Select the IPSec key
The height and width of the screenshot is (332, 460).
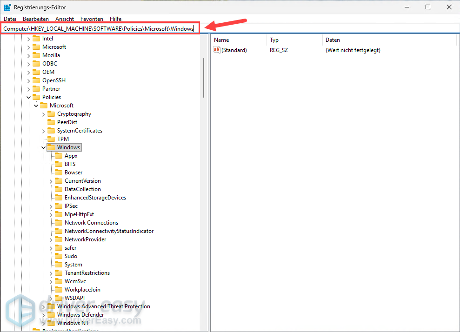coord(71,206)
